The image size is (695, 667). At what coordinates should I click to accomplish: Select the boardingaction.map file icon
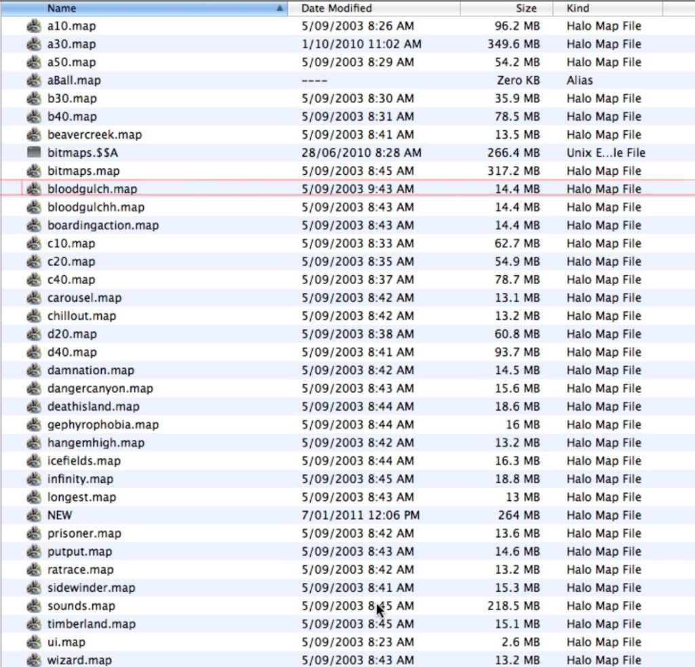[x=34, y=226]
